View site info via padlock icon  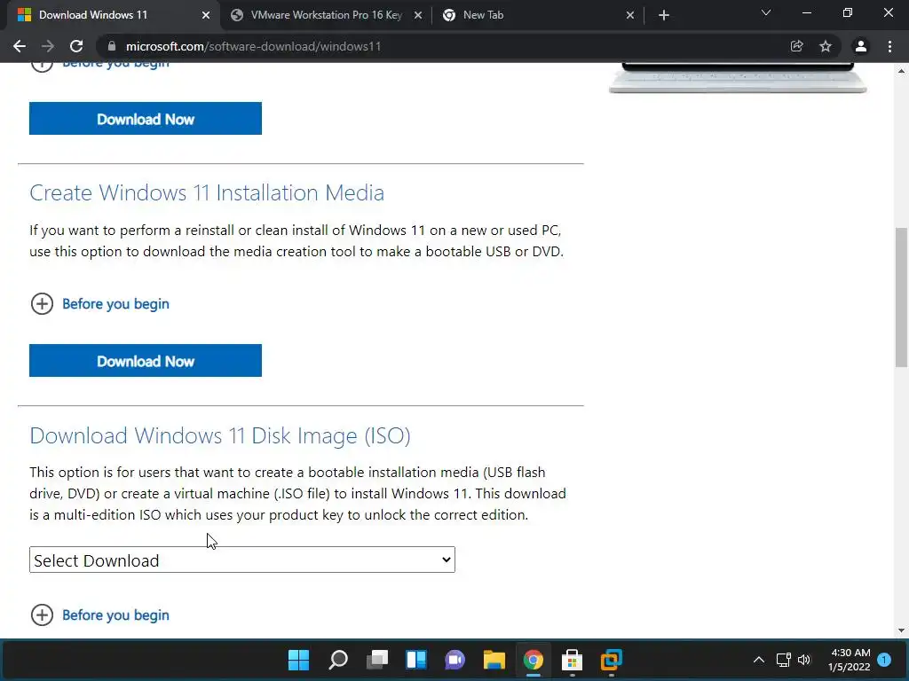click(x=112, y=46)
